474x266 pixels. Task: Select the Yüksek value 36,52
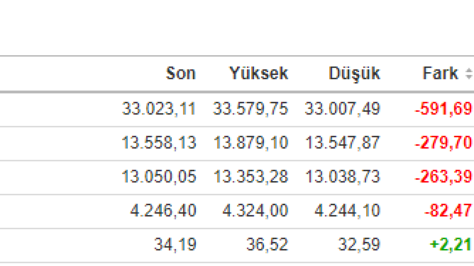pos(267,245)
